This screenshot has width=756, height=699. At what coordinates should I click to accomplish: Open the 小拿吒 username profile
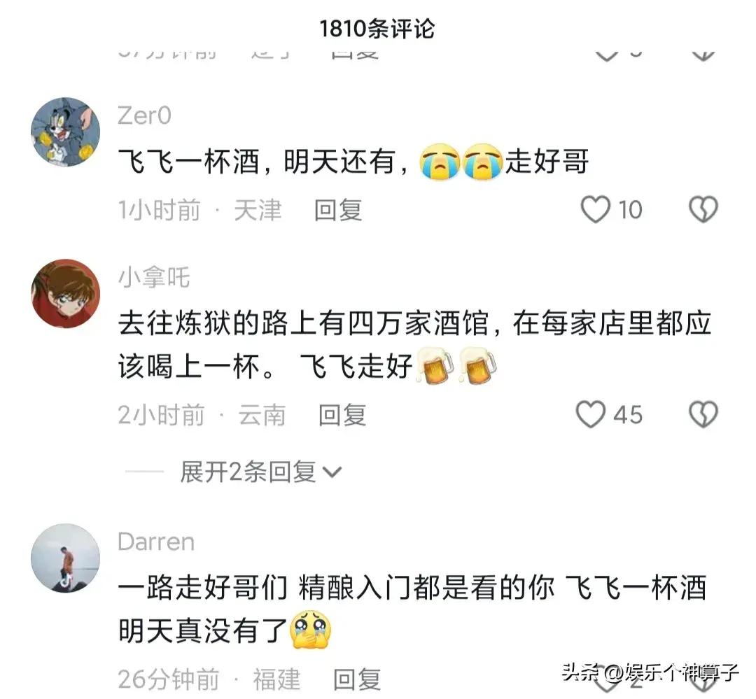pyautogui.click(x=154, y=277)
